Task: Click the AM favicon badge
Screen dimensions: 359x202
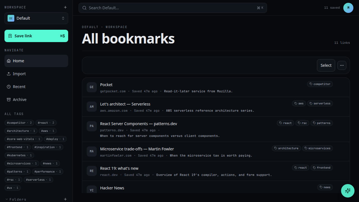Action: (x=92, y=107)
